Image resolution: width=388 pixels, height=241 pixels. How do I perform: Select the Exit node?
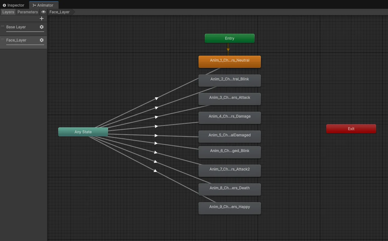point(351,129)
